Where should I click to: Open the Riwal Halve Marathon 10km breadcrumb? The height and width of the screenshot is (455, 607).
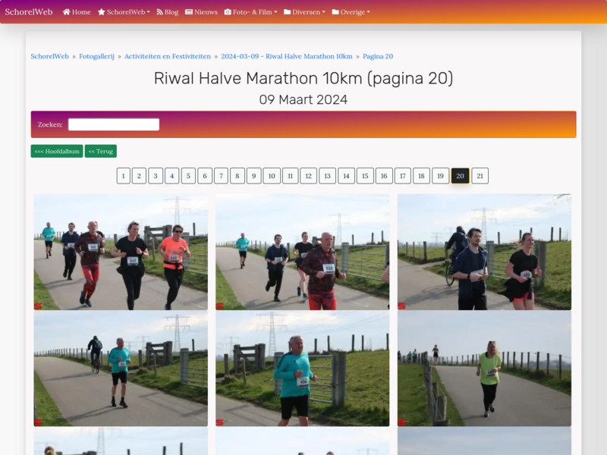287,56
